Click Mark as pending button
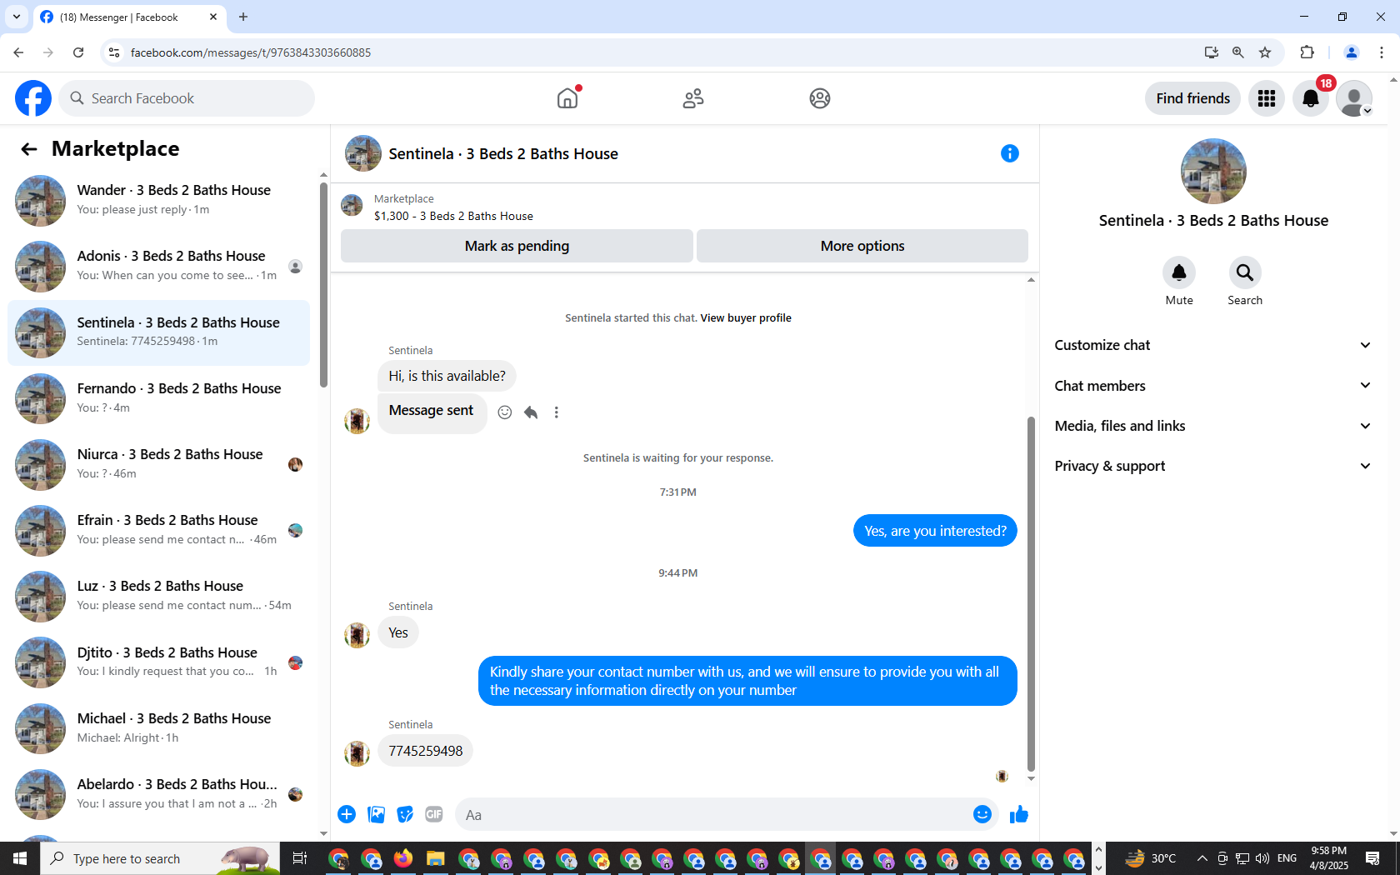 coord(517,246)
